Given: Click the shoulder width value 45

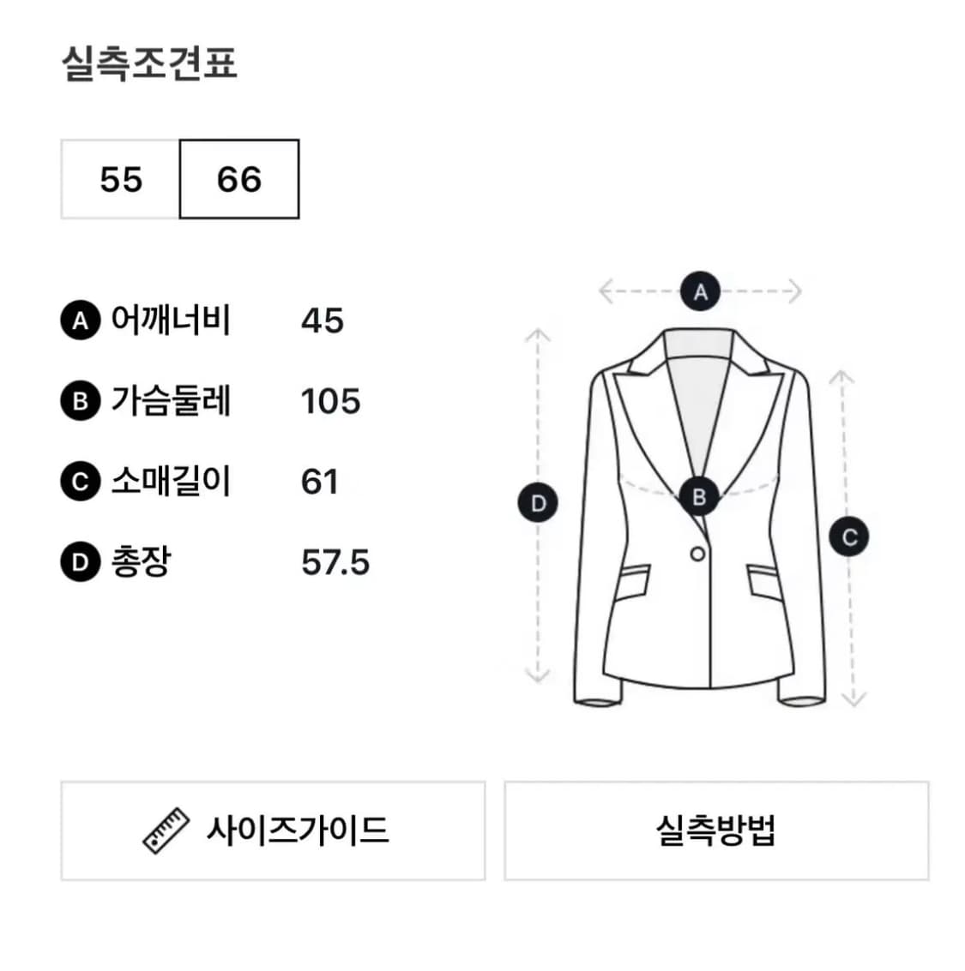Looking at the screenshot, I should coord(322,321).
